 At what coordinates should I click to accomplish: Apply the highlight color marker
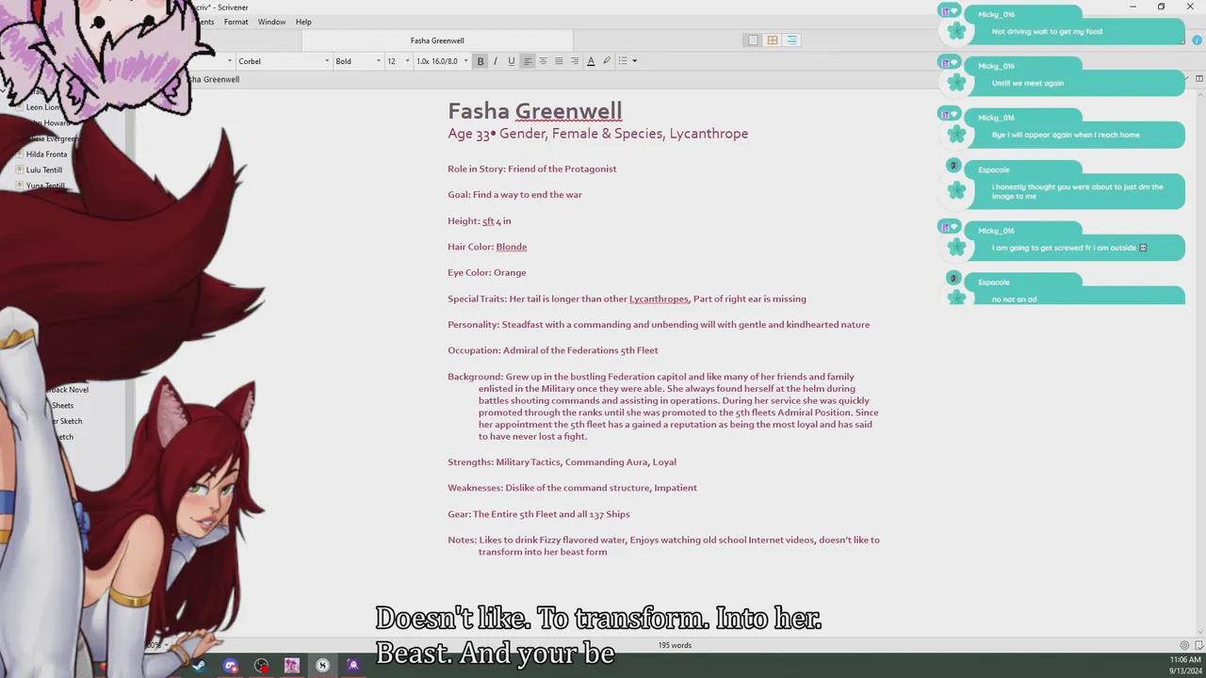[x=607, y=61]
